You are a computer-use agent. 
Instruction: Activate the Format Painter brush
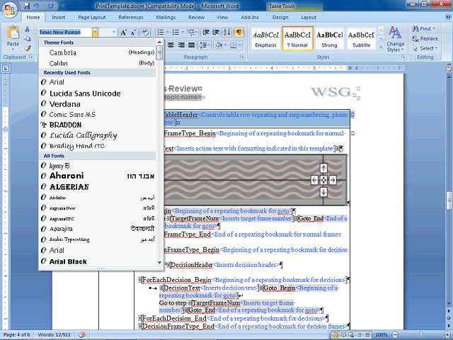coord(27,48)
